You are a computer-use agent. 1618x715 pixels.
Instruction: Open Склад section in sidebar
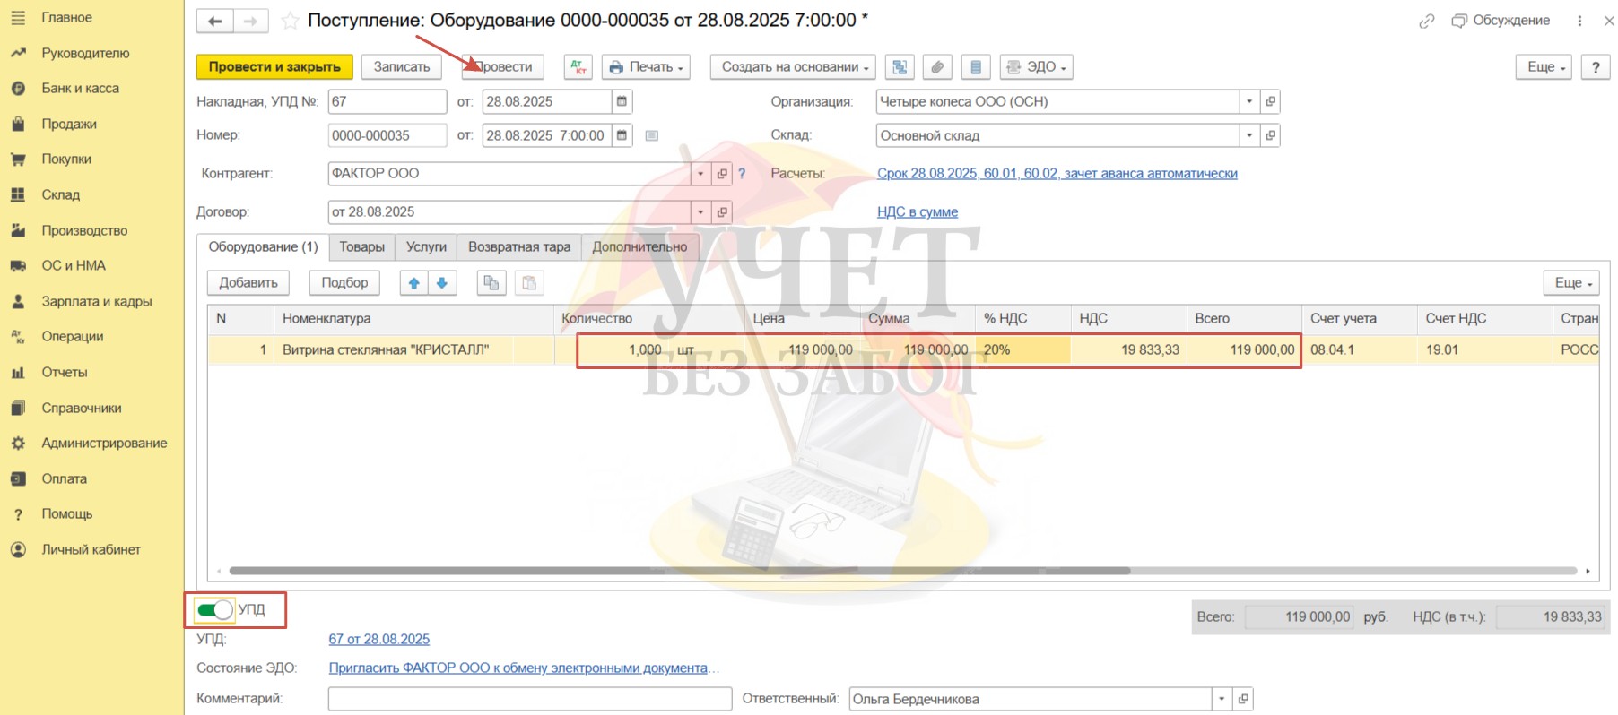pos(61,194)
